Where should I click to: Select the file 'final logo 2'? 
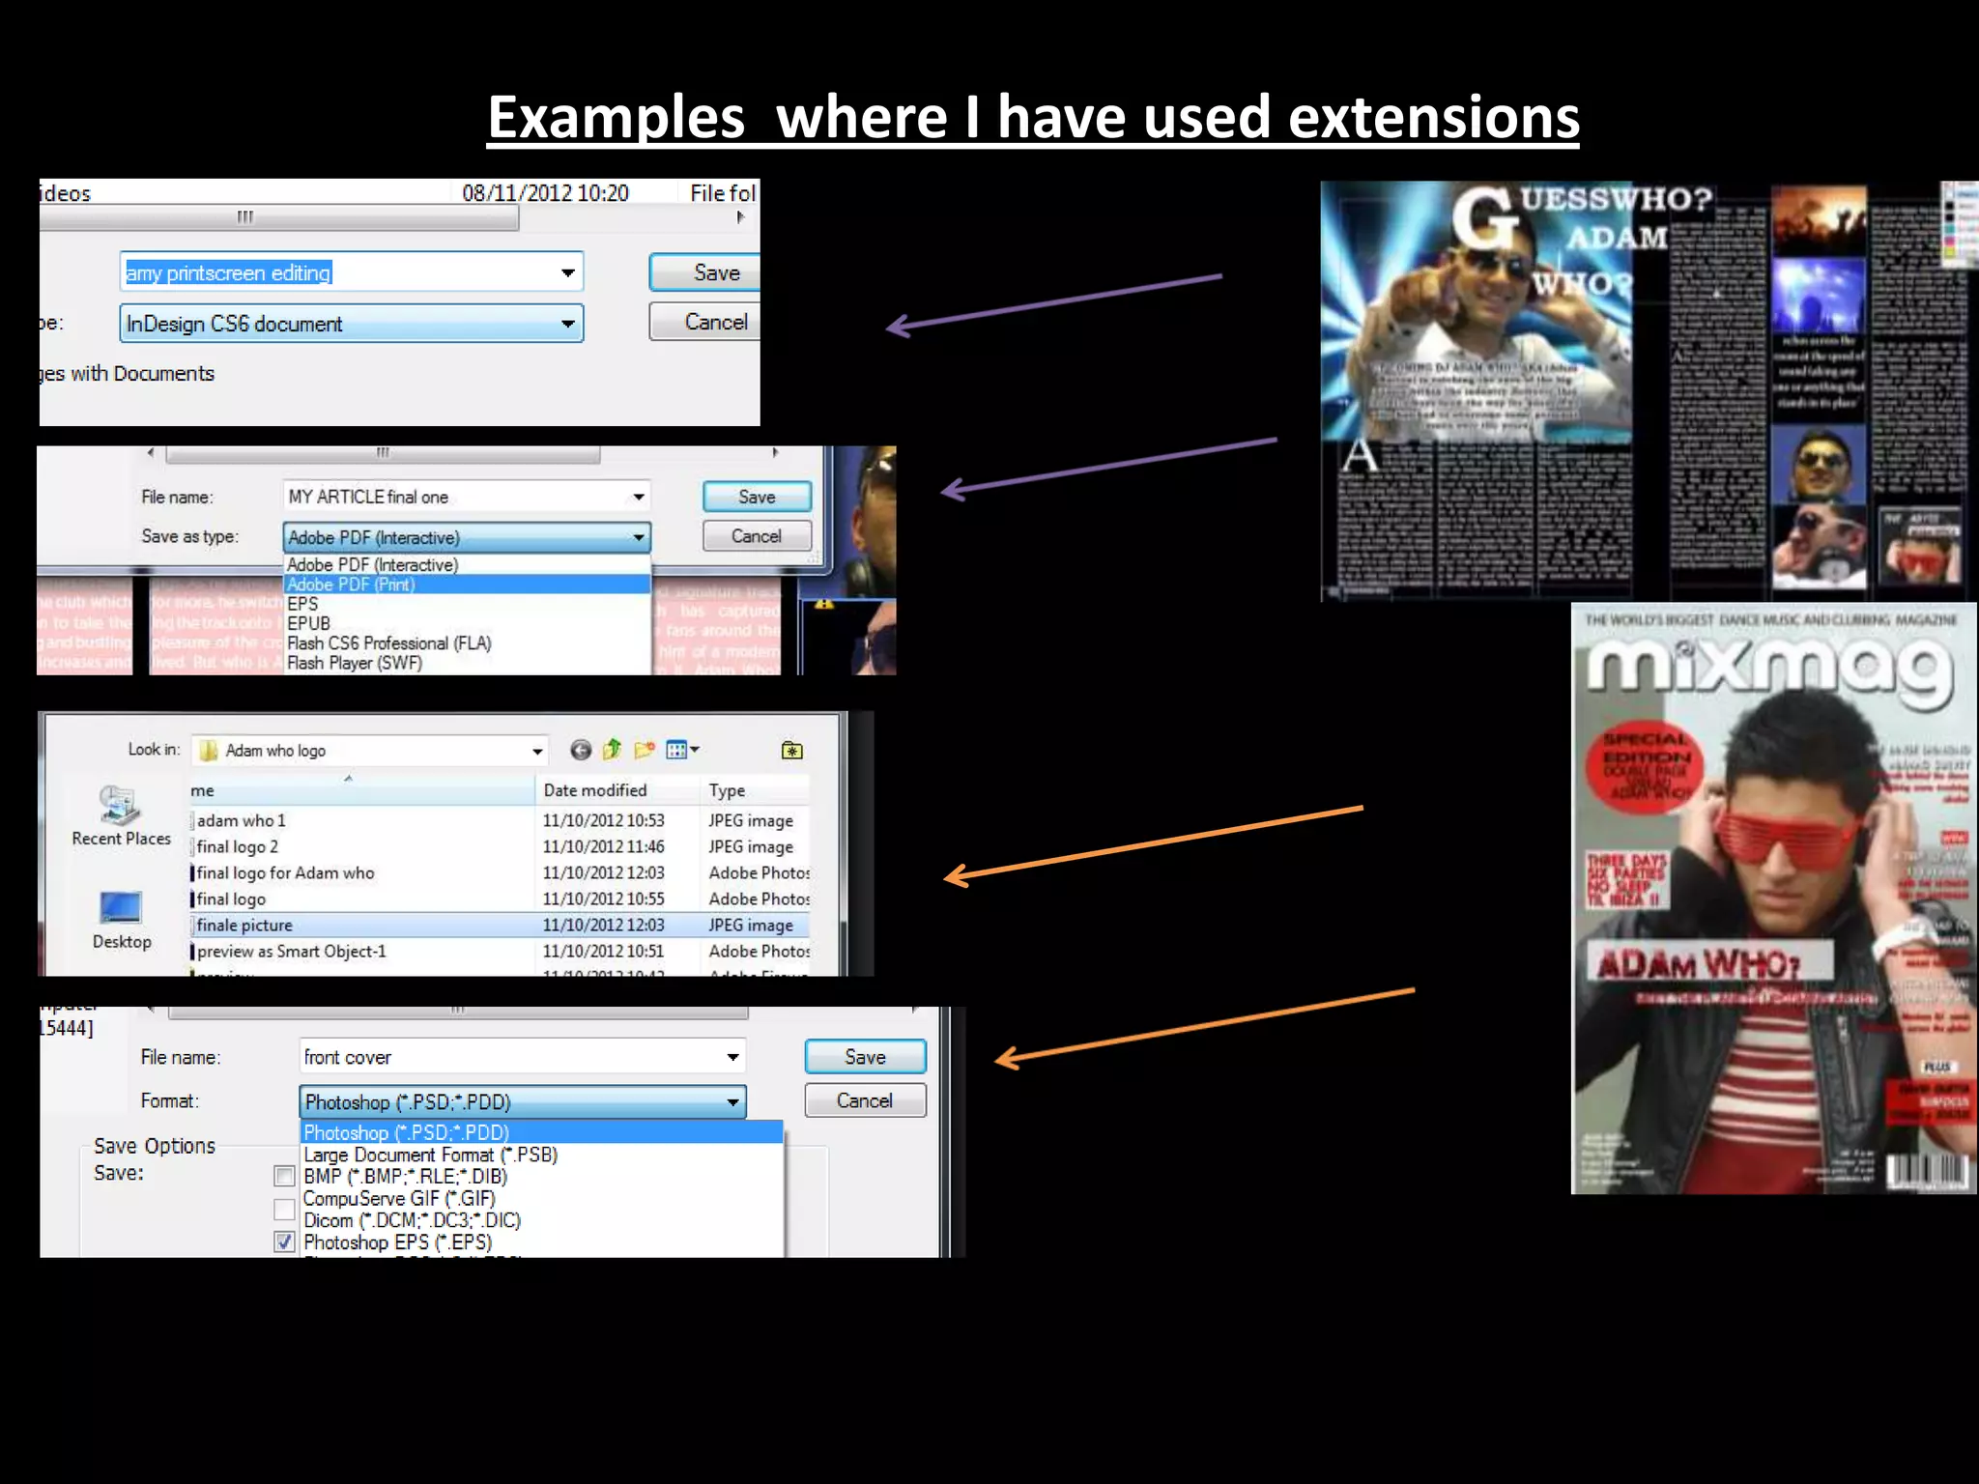[500, 846]
